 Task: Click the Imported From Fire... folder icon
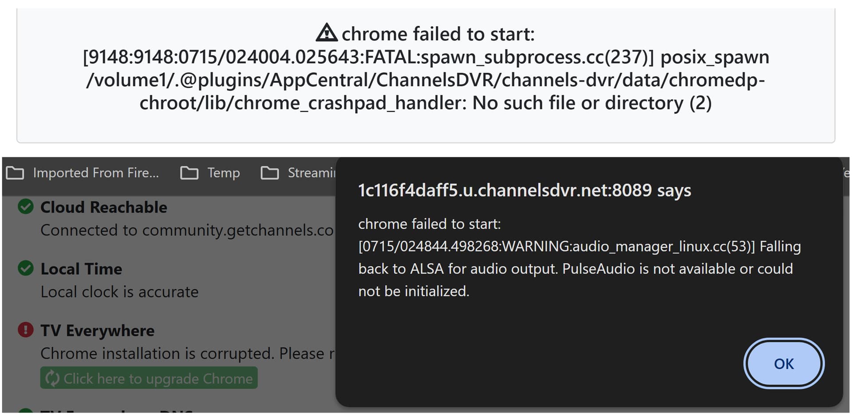point(15,173)
